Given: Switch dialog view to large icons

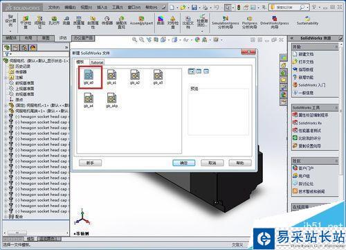Looking at the screenshot, I should tap(192, 71).
